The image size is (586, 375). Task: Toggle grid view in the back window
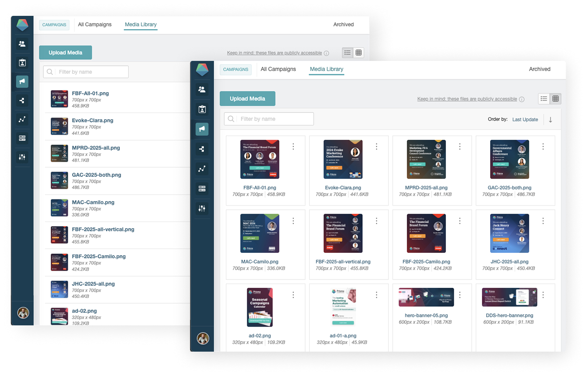(358, 53)
